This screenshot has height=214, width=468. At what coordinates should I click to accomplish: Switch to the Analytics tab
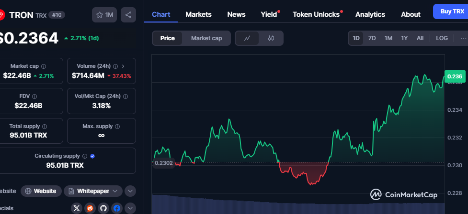point(370,14)
